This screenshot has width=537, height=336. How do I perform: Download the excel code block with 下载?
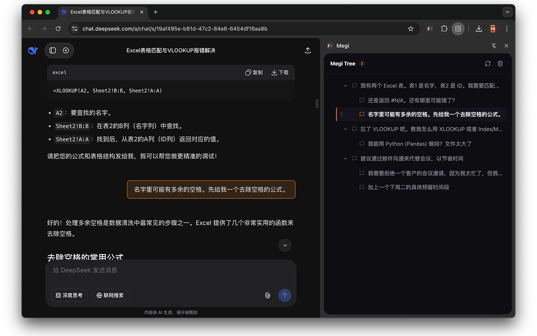(x=280, y=73)
